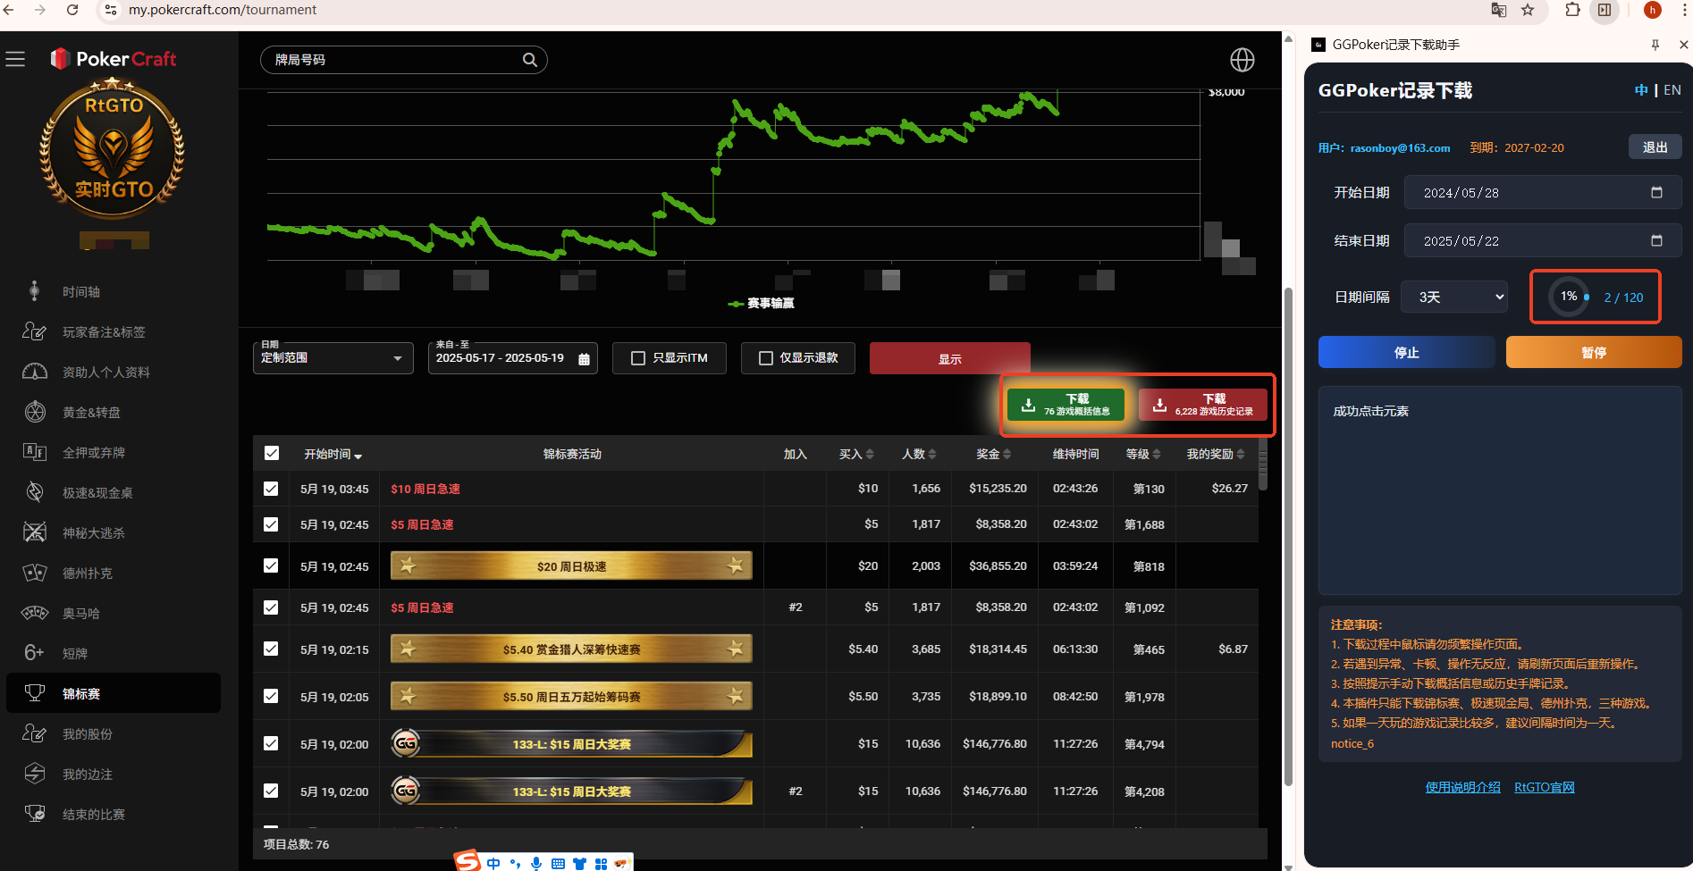This screenshot has width=1693, height=871.
Task: Open the 使用说明介绍 link
Action: (x=1462, y=787)
